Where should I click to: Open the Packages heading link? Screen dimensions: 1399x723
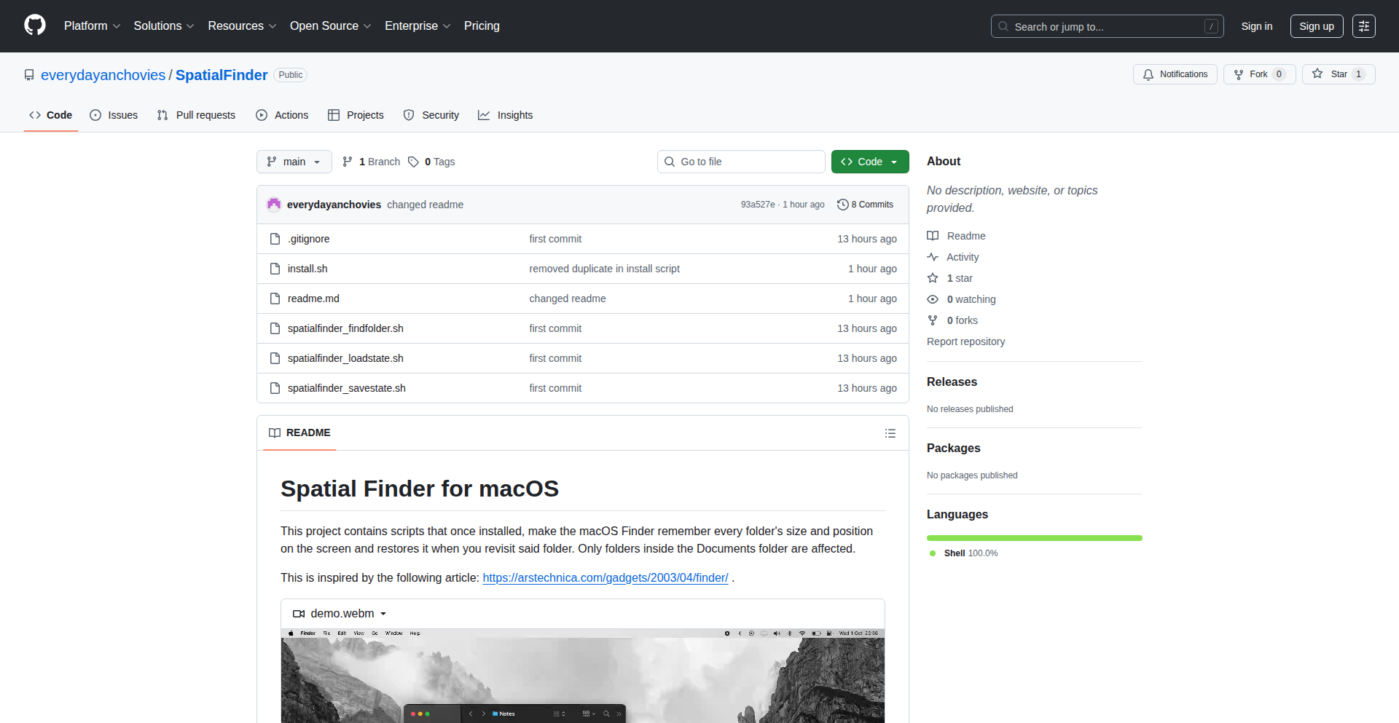point(953,448)
